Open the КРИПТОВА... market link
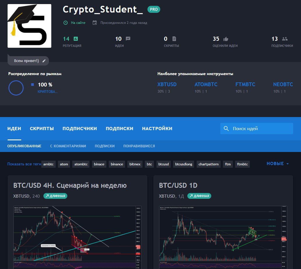301x269 pixels. (x=47, y=92)
